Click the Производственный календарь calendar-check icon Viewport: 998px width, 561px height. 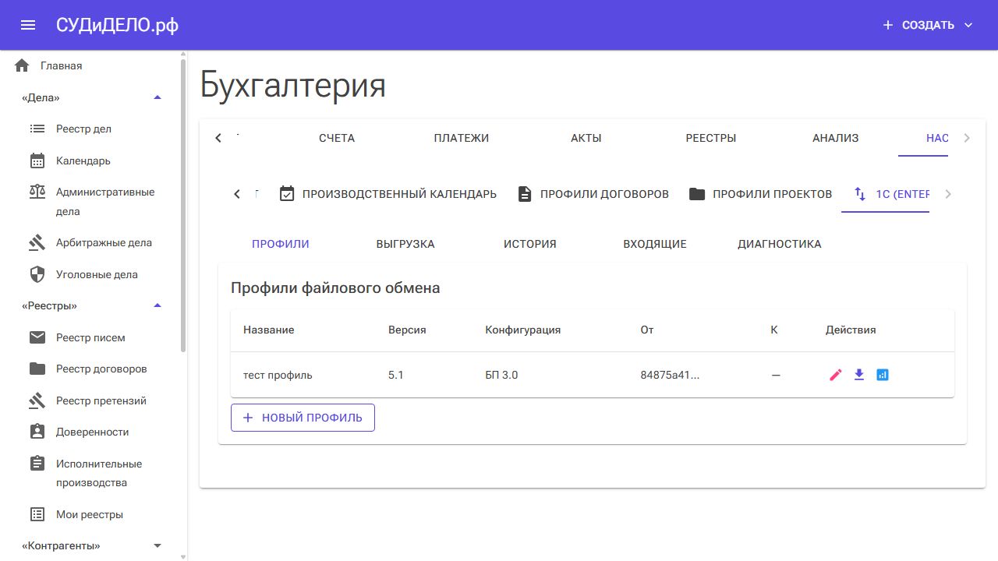tap(287, 193)
